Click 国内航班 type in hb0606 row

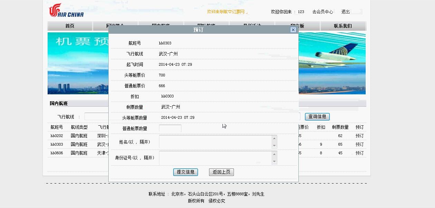(x=79, y=153)
